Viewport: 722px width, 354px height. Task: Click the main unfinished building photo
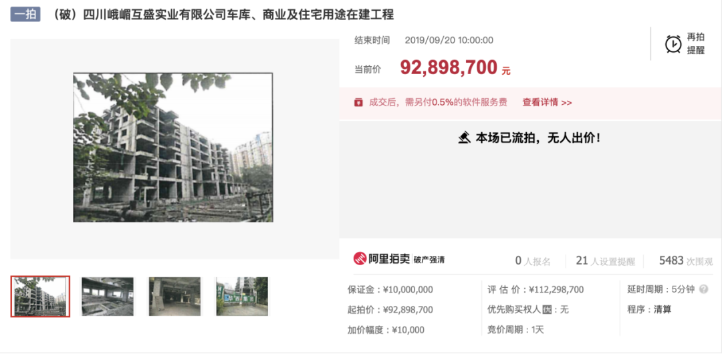[x=173, y=148]
